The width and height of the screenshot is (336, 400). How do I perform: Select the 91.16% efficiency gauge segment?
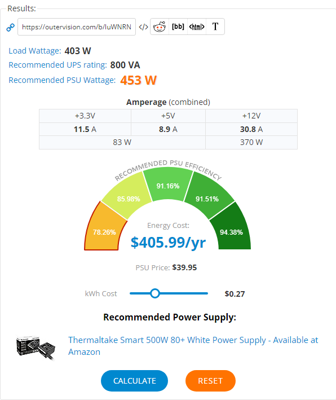[x=168, y=185]
